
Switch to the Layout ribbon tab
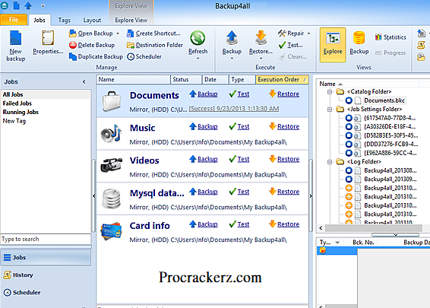(x=92, y=20)
